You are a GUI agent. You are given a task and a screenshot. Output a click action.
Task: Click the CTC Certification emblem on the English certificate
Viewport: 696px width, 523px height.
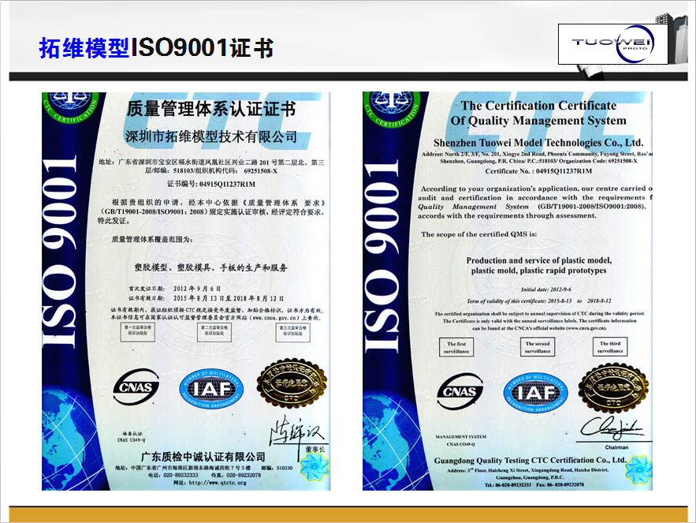[392, 109]
